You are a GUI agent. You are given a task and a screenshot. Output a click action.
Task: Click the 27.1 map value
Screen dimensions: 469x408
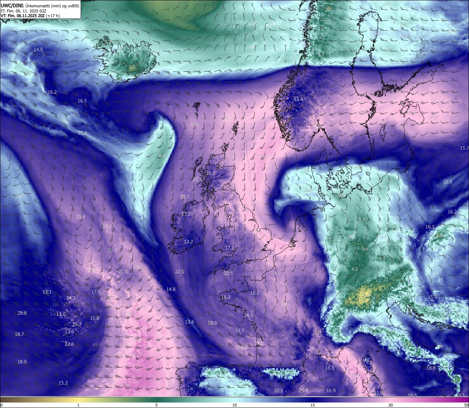[107, 227]
